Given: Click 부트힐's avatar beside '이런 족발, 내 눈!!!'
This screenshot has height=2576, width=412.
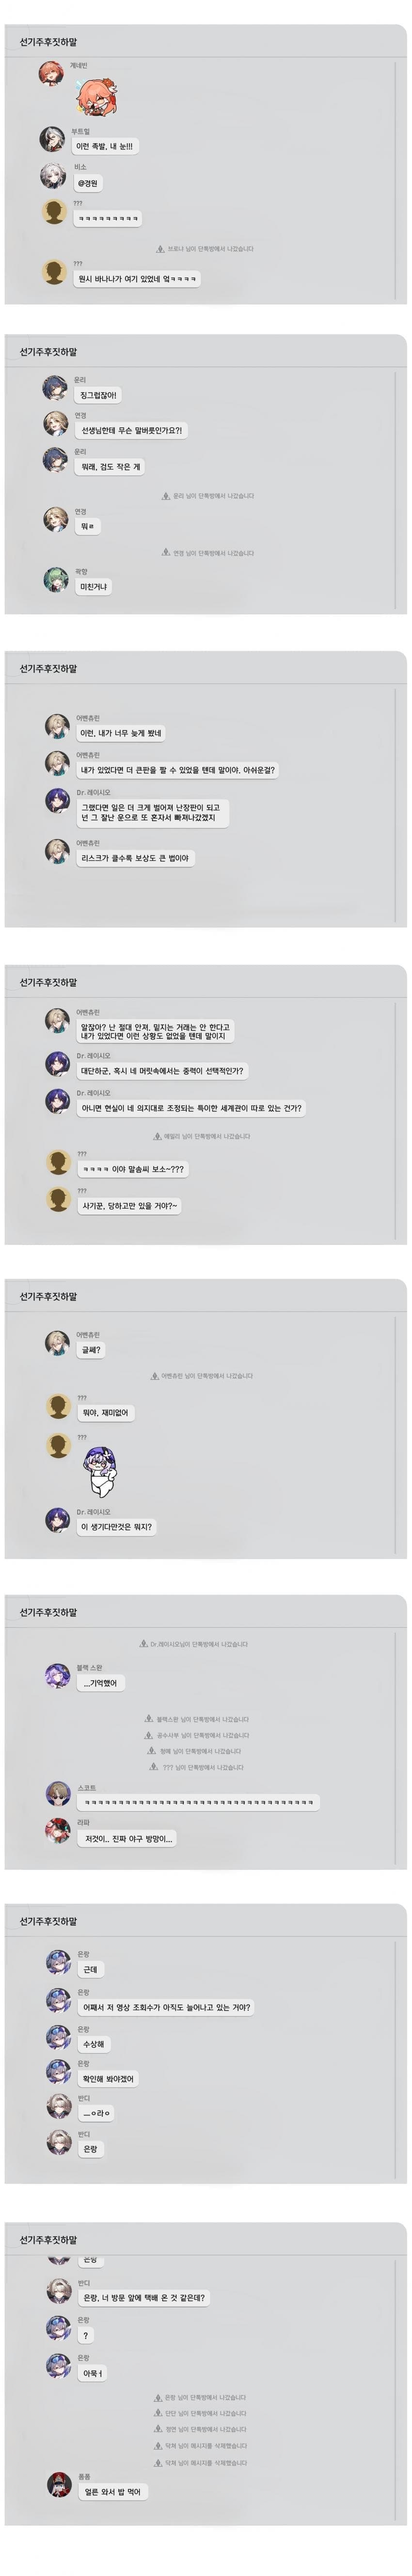Looking at the screenshot, I should (x=53, y=138).
